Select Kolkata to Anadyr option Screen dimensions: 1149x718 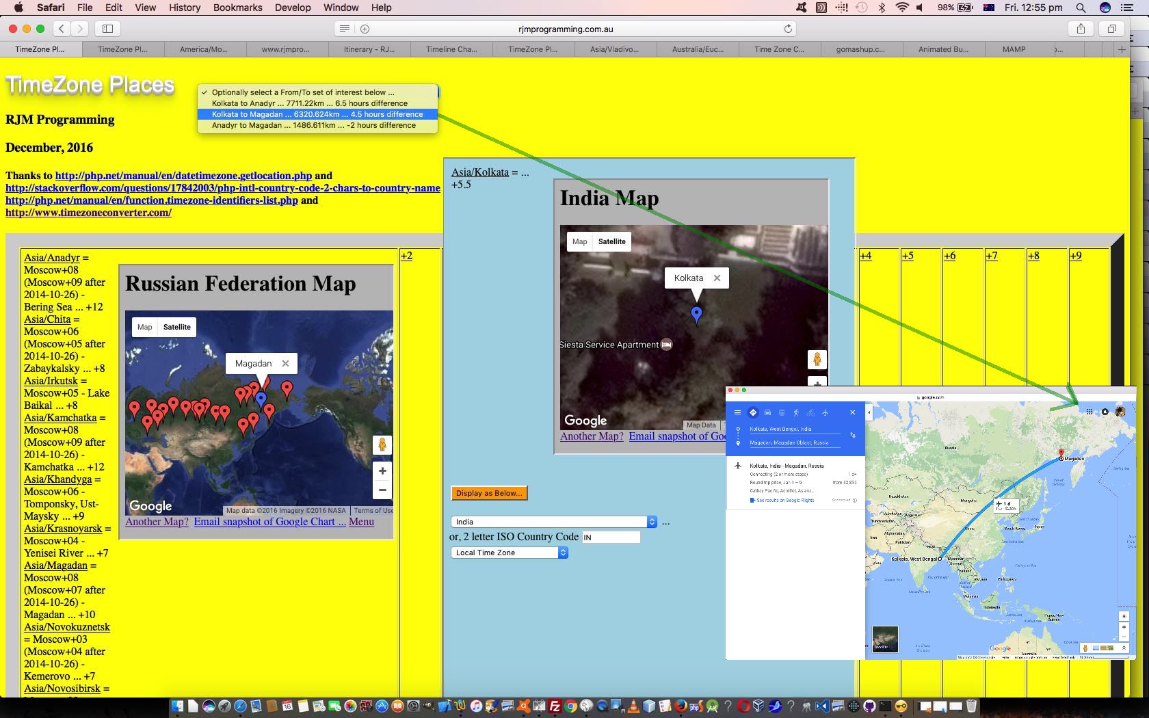click(x=317, y=103)
